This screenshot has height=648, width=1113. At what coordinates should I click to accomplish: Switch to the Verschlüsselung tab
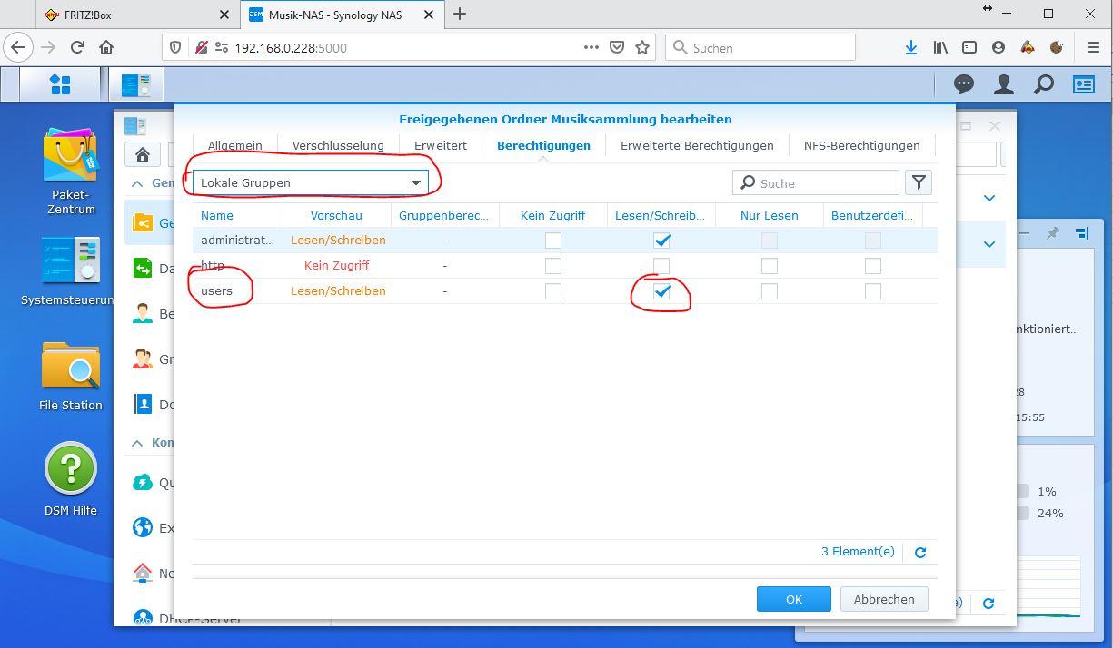(338, 145)
